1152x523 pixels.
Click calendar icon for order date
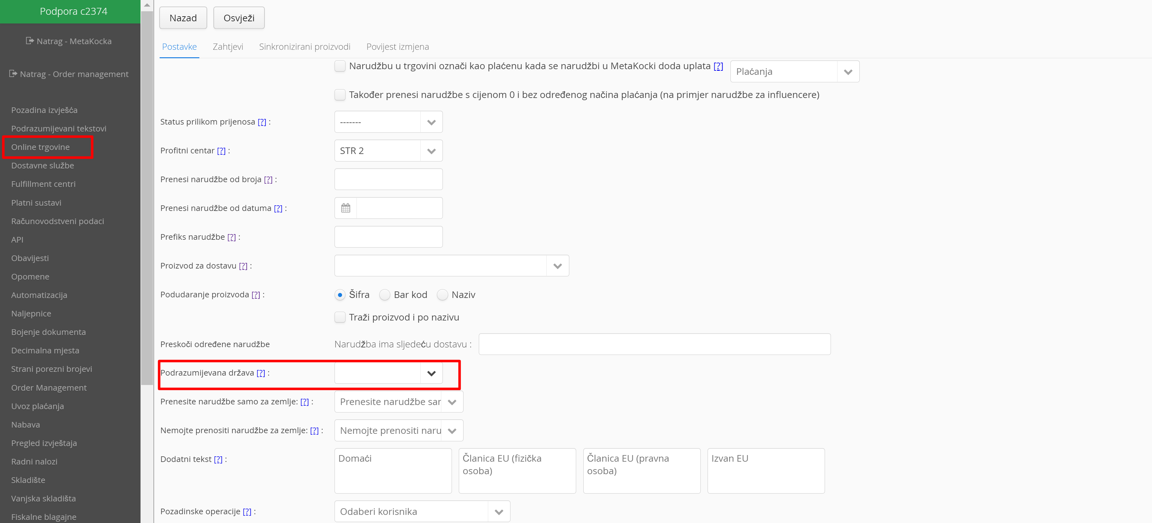[345, 208]
